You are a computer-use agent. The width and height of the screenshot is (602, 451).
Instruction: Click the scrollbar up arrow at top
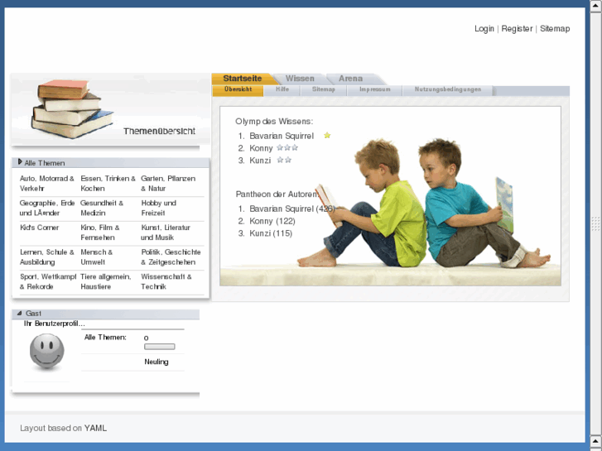(x=595, y=5)
